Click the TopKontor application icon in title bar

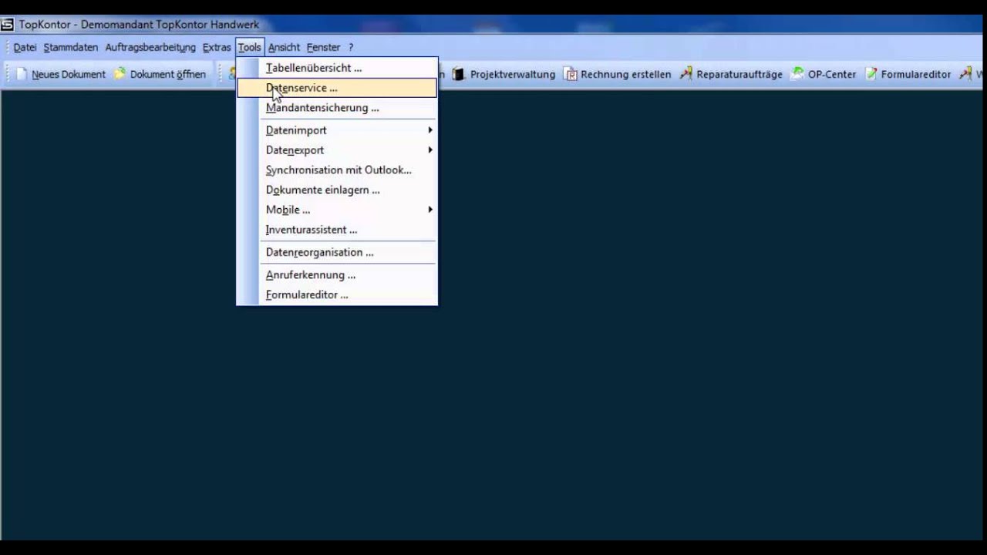[8, 25]
